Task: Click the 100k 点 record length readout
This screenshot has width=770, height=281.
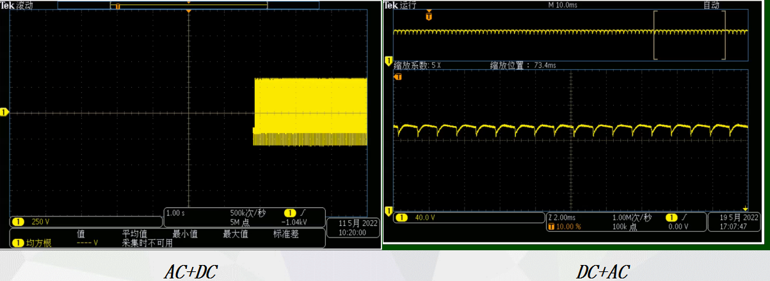Action: (x=625, y=227)
